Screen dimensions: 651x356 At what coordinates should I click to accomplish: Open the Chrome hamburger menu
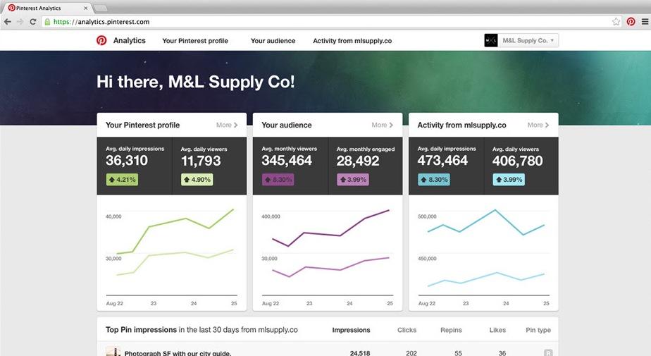(x=645, y=22)
